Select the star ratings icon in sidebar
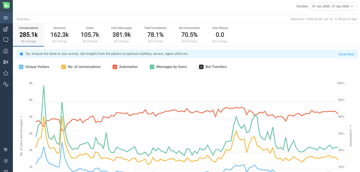Screen dimensions: 360x172 (6, 73)
